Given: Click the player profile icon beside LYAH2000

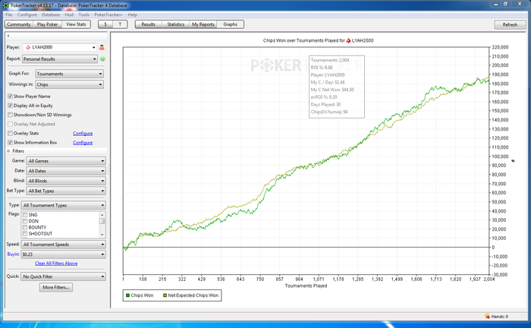Looking at the screenshot, I should point(102,47).
